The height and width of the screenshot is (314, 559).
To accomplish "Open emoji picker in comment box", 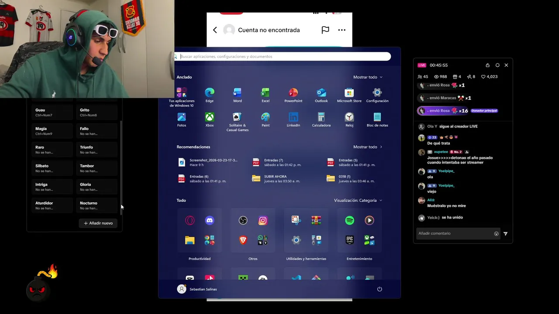I will (496, 234).
